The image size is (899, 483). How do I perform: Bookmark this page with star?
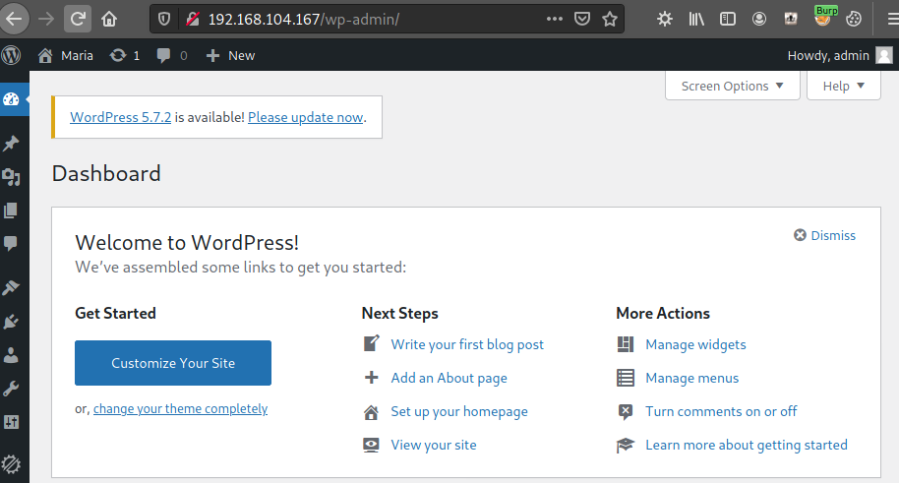click(x=610, y=19)
